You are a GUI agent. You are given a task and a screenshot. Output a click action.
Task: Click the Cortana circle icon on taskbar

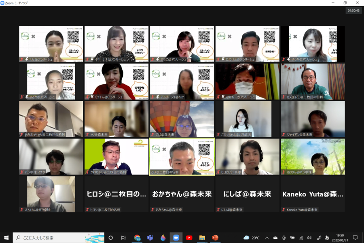click(x=111, y=238)
